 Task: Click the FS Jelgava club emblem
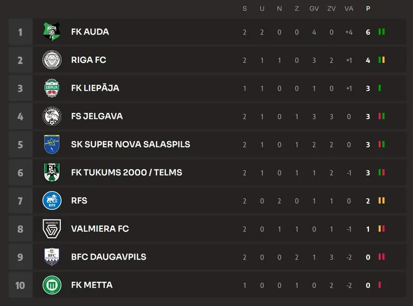point(52,116)
